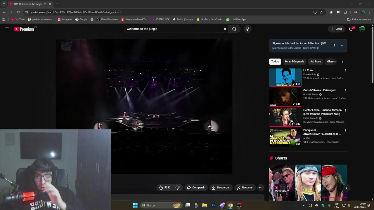This screenshot has height=210, width=374.
Task: Show more filter chips arrow
Action: coord(342,62)
